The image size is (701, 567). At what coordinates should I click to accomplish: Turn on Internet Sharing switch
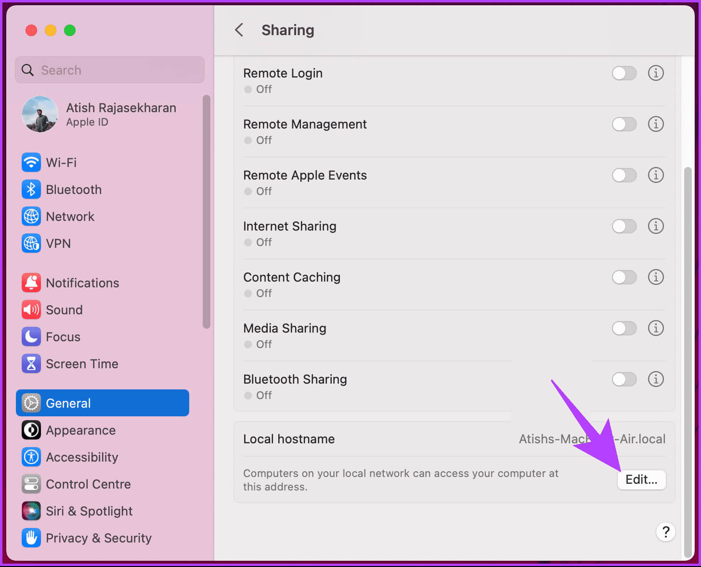pyautogui.click(x=624, y=226)
